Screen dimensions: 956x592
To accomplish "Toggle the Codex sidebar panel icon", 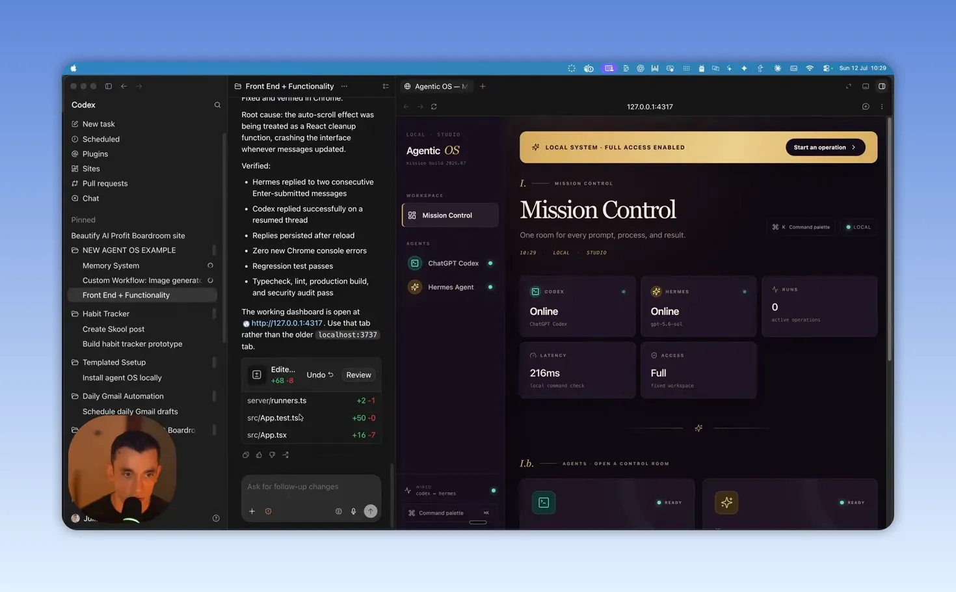I will [109, 86].
